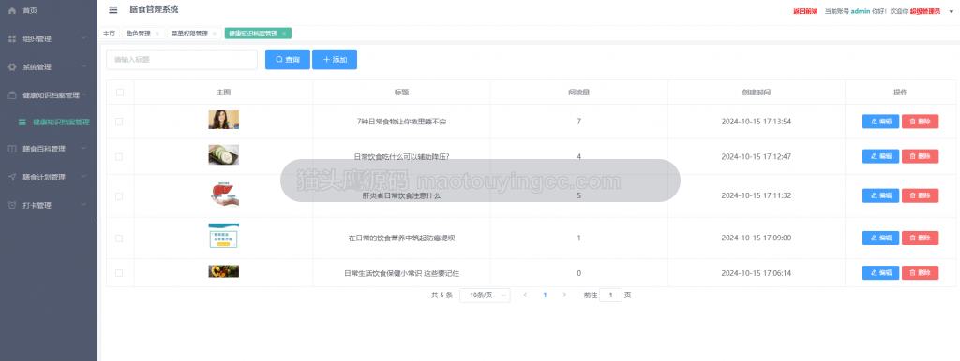Click the 阅读量 column header
This screenshot has height=361, width=960.
(x=579, y=93)
